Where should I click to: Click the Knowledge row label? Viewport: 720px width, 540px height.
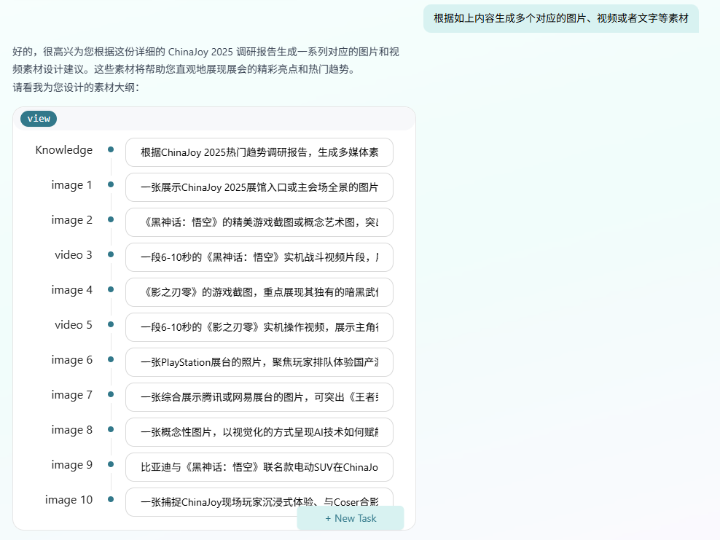coord(64,150)
